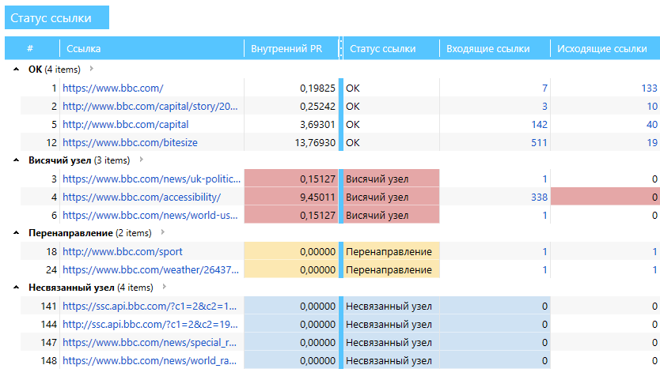Collapse the Висячий узел group
Image resolution: width=660 pixels, height=380 pixels.
(x=16, y=160)
